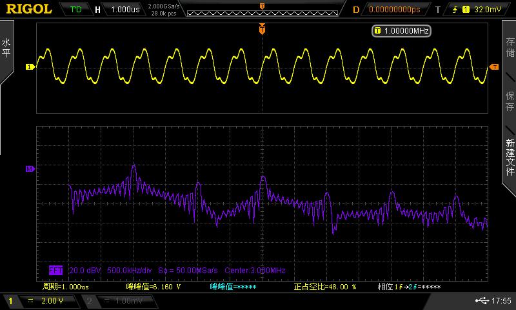Click the 正占空比=48.00 % duty measurement
The image size is (516, 310).
[x=325, y=287]
